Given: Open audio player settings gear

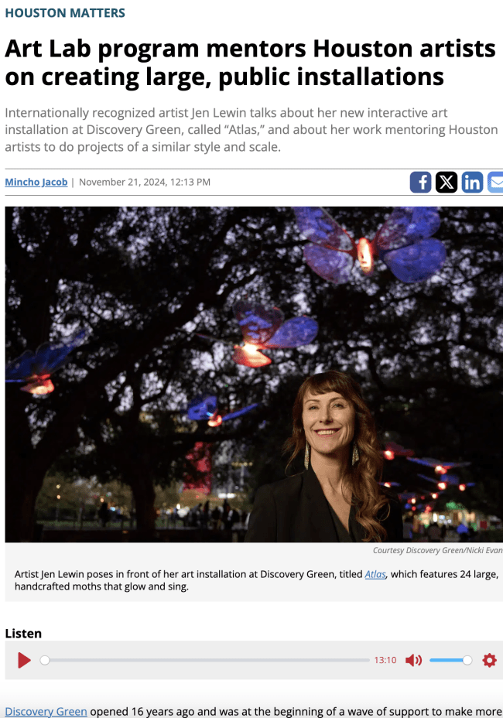Looking at the screenshot, I should coord(489,660).
